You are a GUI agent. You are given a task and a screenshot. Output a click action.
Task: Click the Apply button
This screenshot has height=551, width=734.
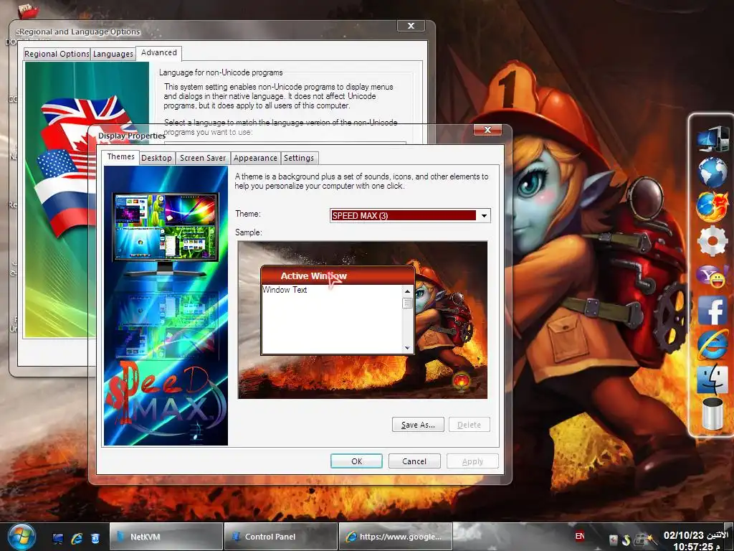coord(472,461)
